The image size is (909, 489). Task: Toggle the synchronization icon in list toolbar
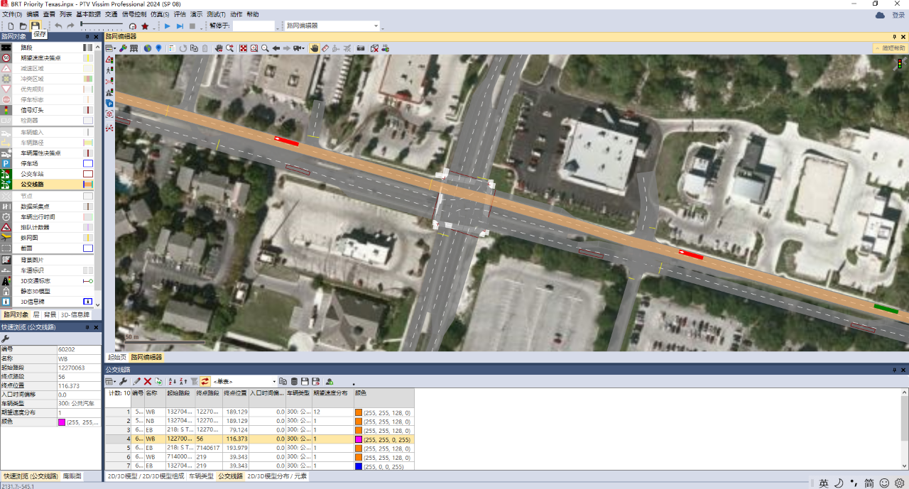[x=205, y=381]
